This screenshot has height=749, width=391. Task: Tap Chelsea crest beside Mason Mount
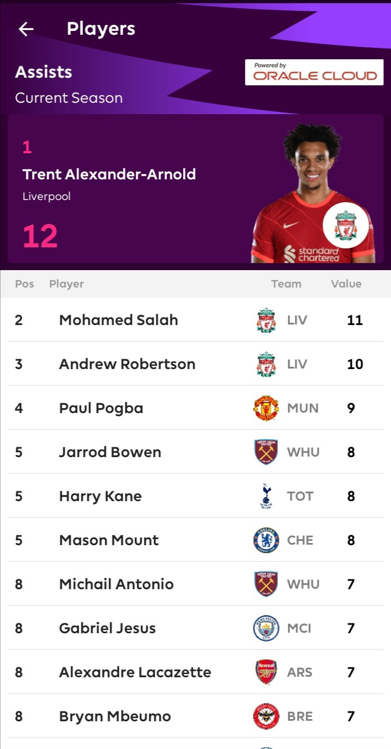[x=266, y=540]
